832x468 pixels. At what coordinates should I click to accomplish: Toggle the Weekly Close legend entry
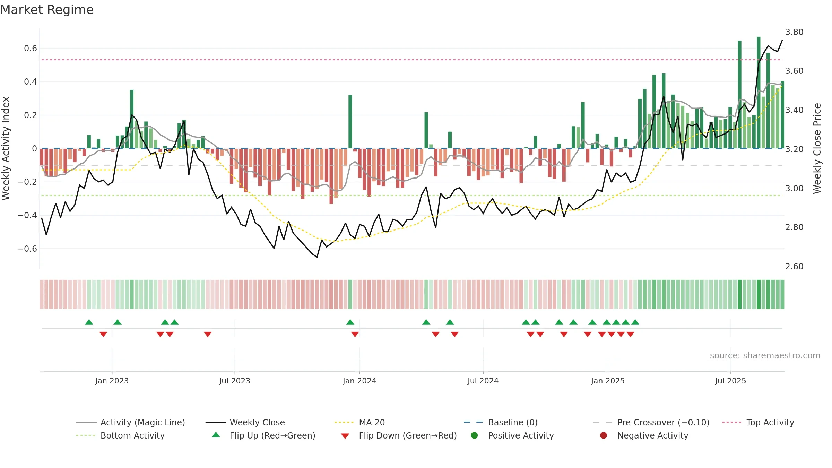(x=245, y=422)
